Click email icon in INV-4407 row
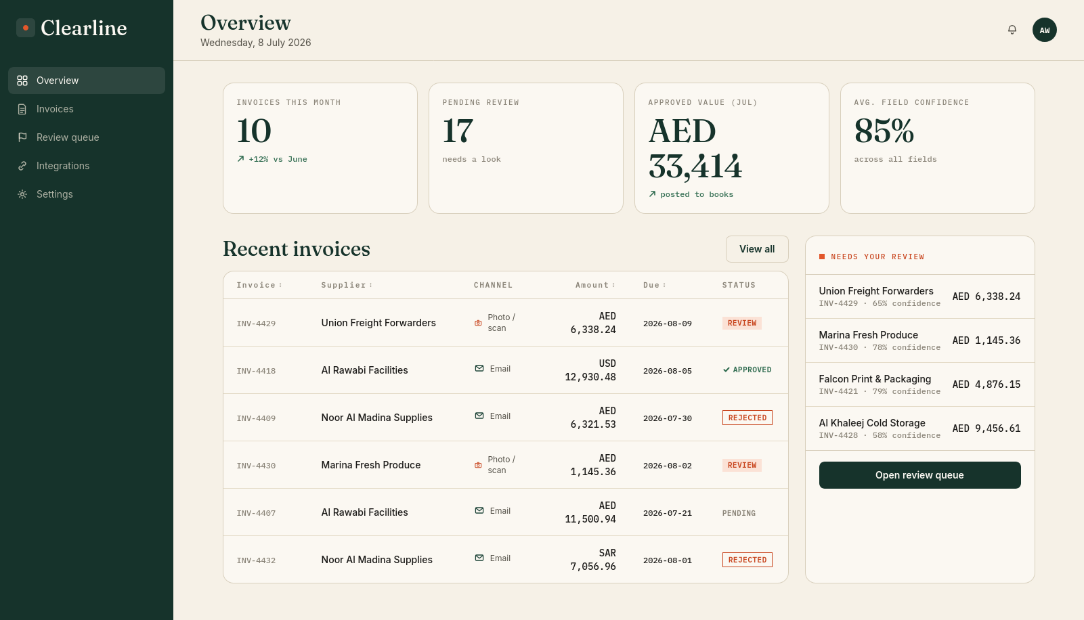 click(x=479, y=511)
